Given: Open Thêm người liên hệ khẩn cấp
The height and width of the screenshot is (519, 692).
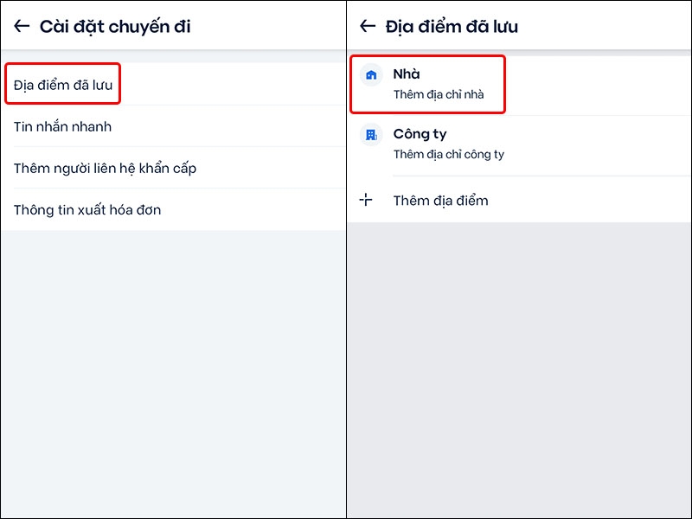Looking at the screenshot, I should click(104, 168).
